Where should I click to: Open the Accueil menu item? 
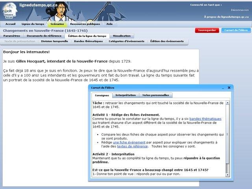(x=11, y=24)
